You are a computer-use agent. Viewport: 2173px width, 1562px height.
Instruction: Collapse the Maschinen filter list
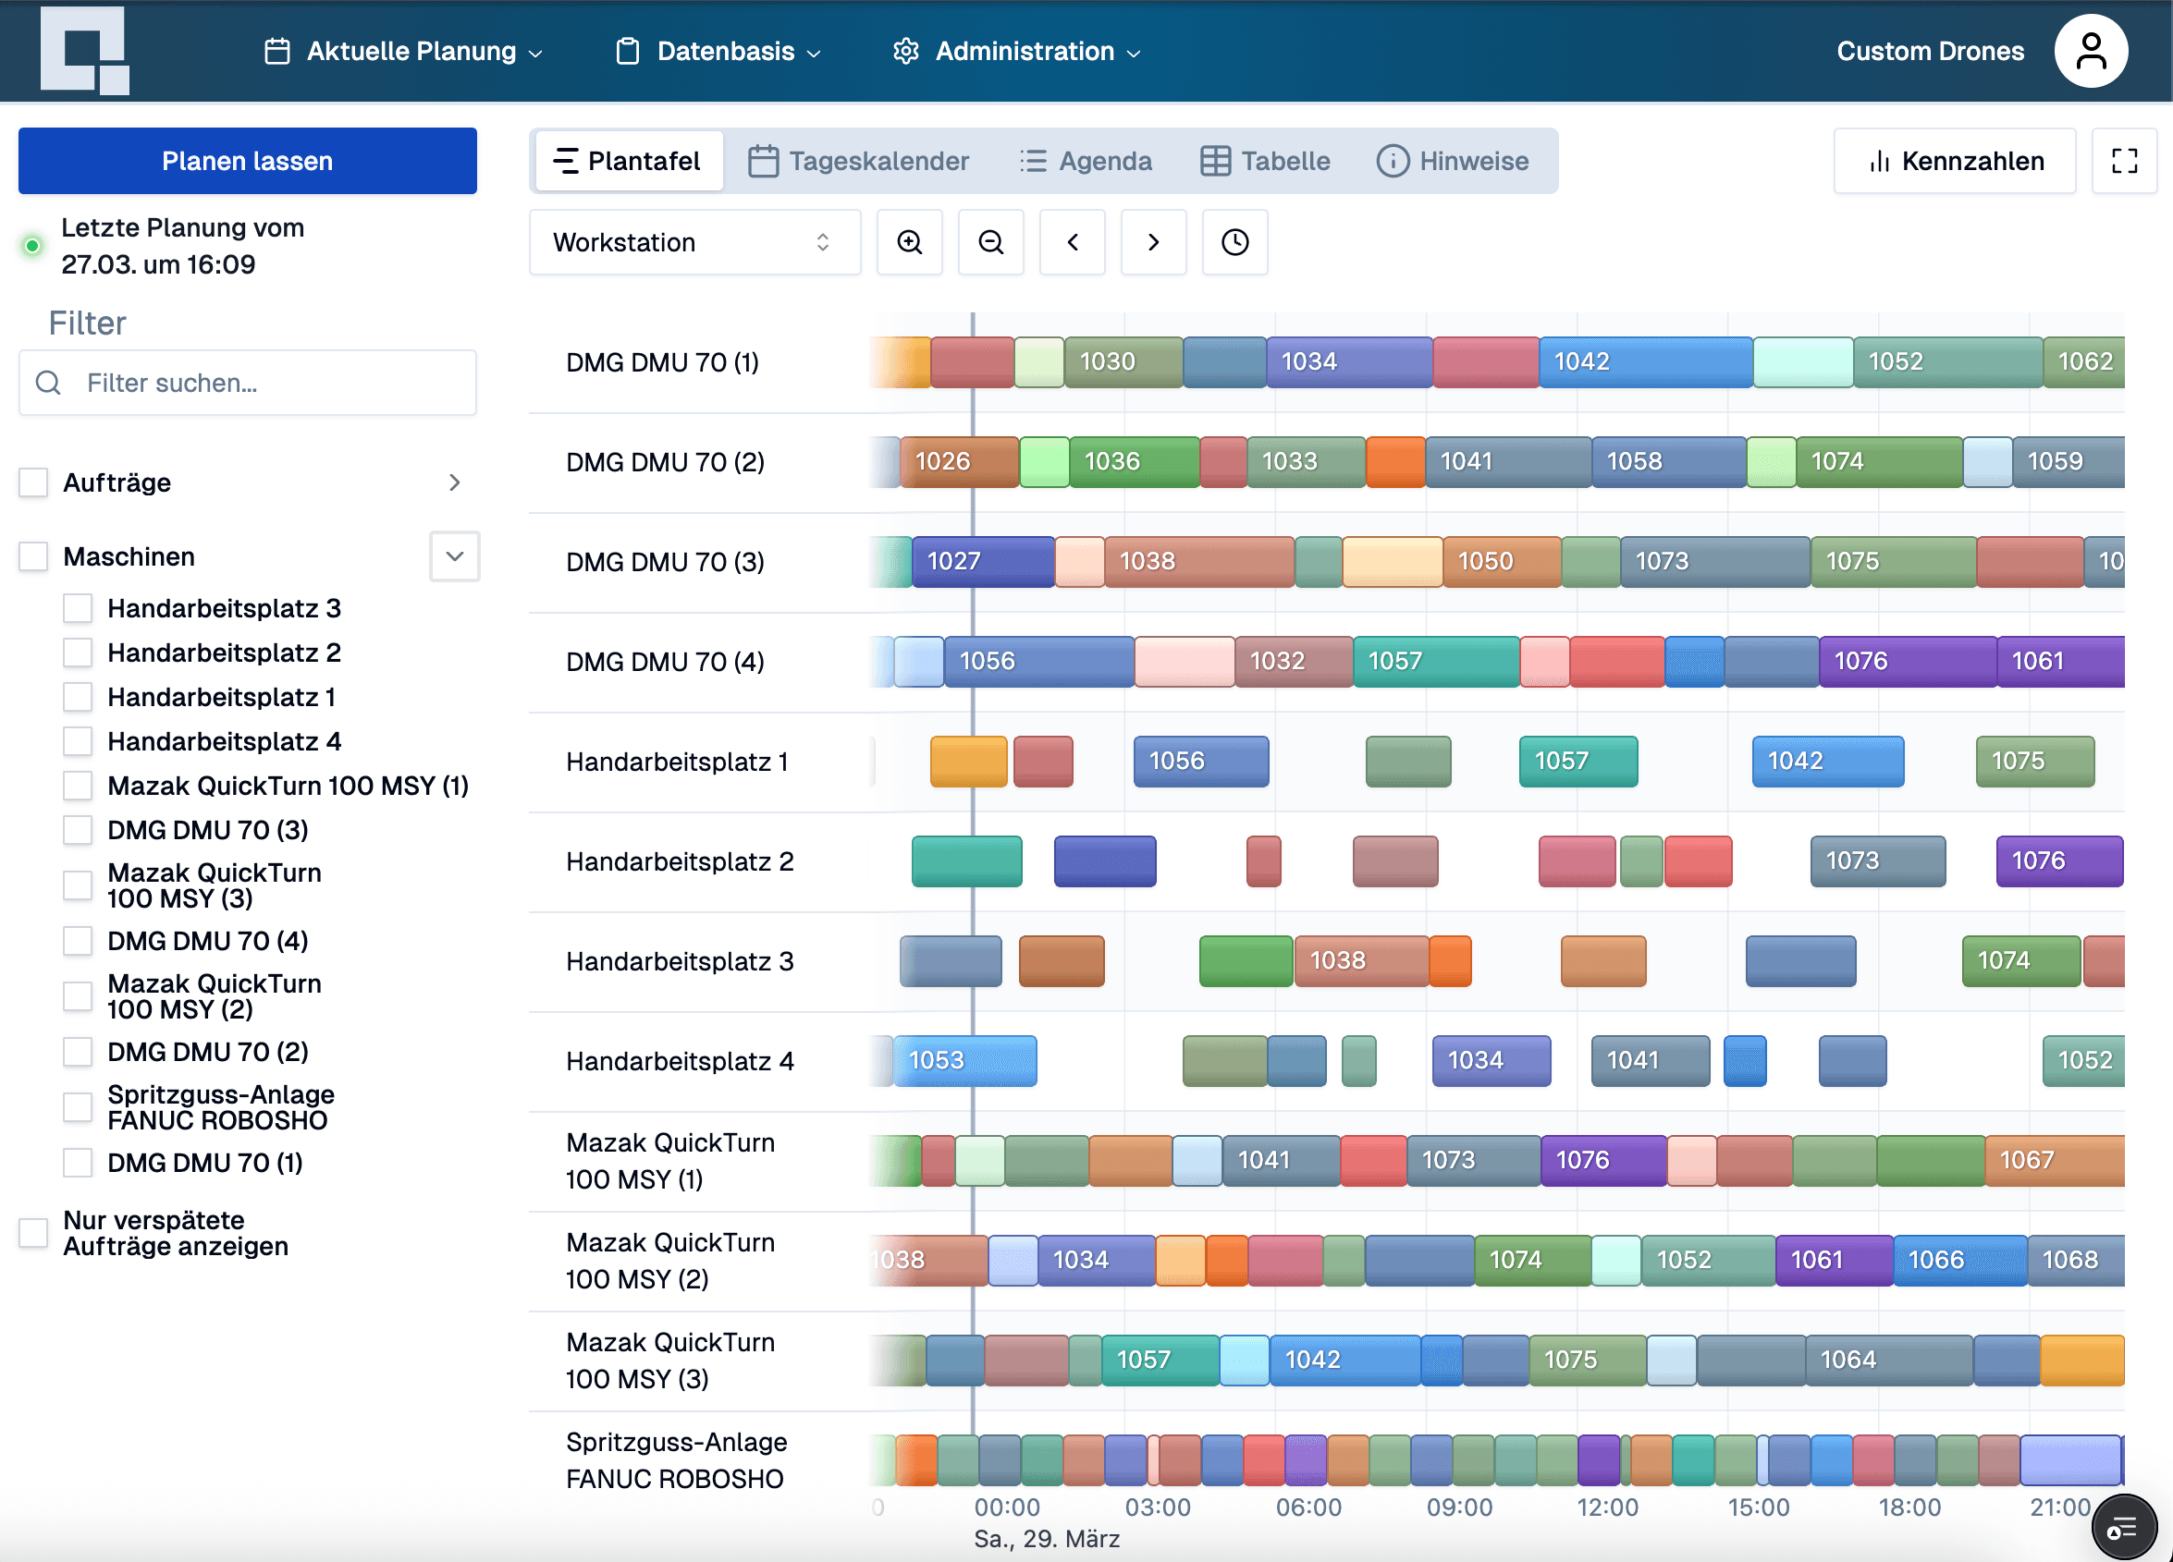[454, 556]
